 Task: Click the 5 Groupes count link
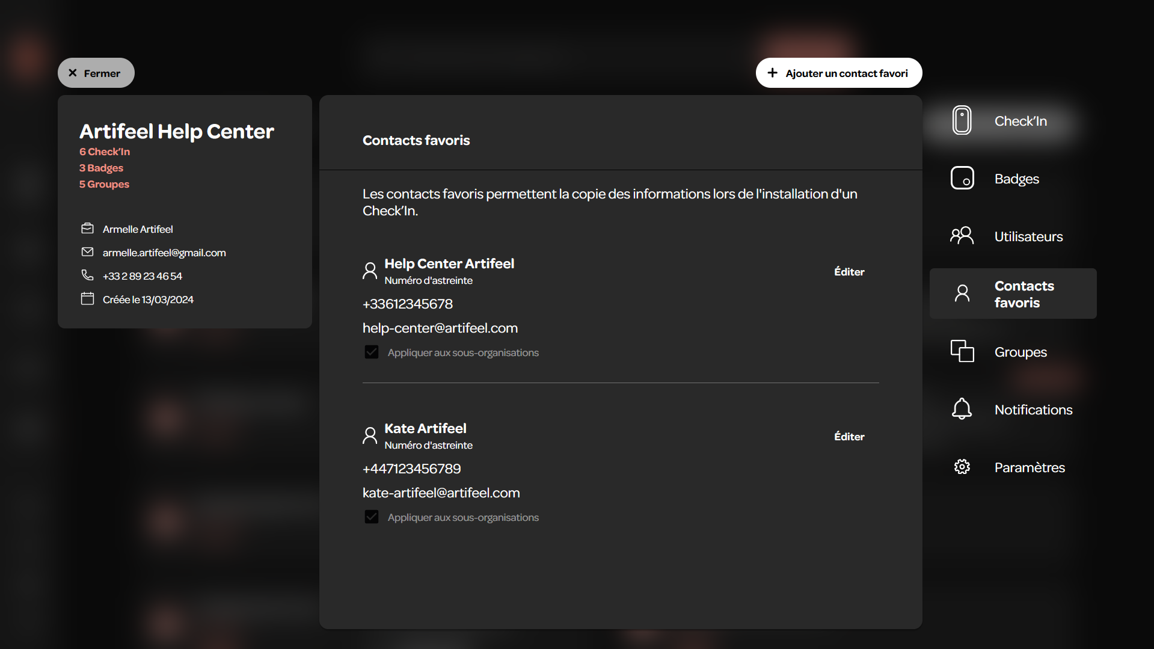(104, 184)
